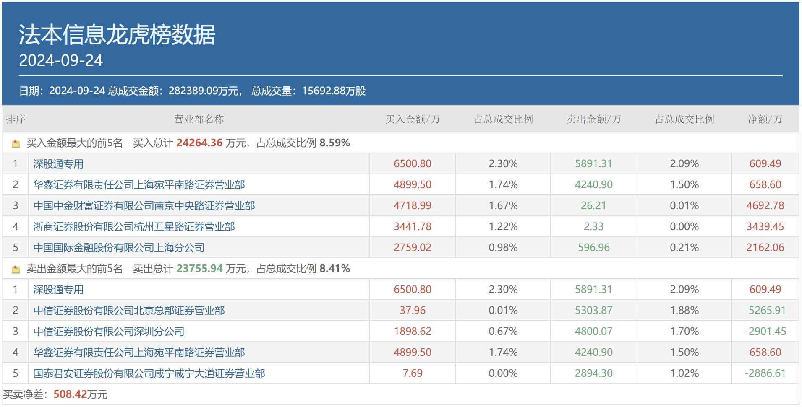Click the icon beside 卖出金额最大的前5名

coord(16,270)
